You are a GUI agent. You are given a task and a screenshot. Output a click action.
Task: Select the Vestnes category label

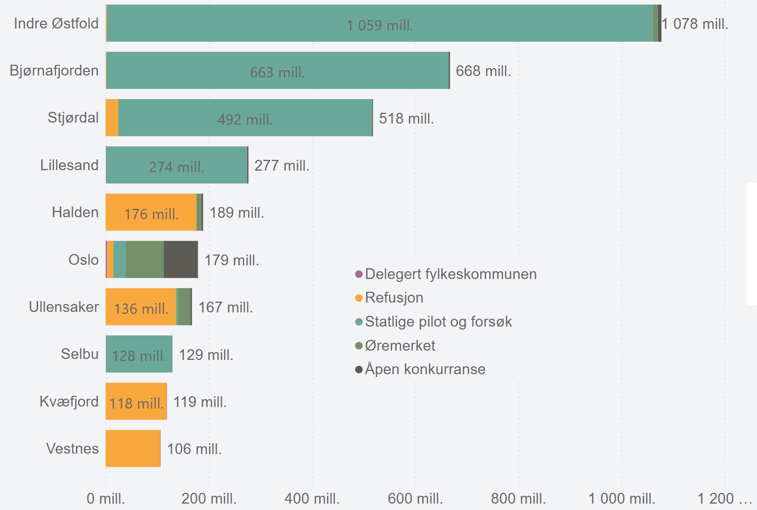[73, 448]
